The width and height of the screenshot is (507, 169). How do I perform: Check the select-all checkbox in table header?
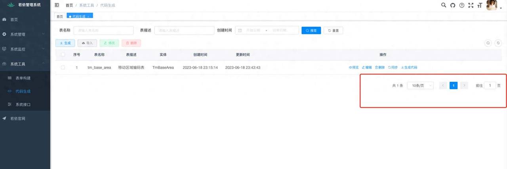63,54
